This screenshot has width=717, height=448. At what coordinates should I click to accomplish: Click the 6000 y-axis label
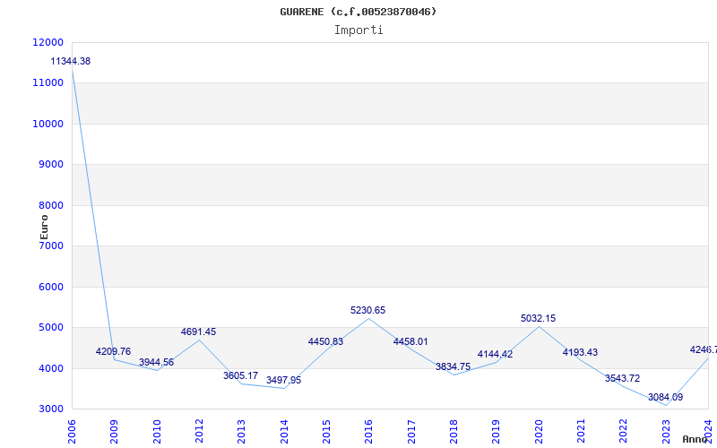coord(51,287)
